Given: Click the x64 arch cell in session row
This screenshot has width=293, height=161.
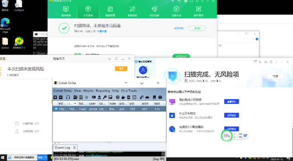Looking at the screenshot, I should click(145, 109).
